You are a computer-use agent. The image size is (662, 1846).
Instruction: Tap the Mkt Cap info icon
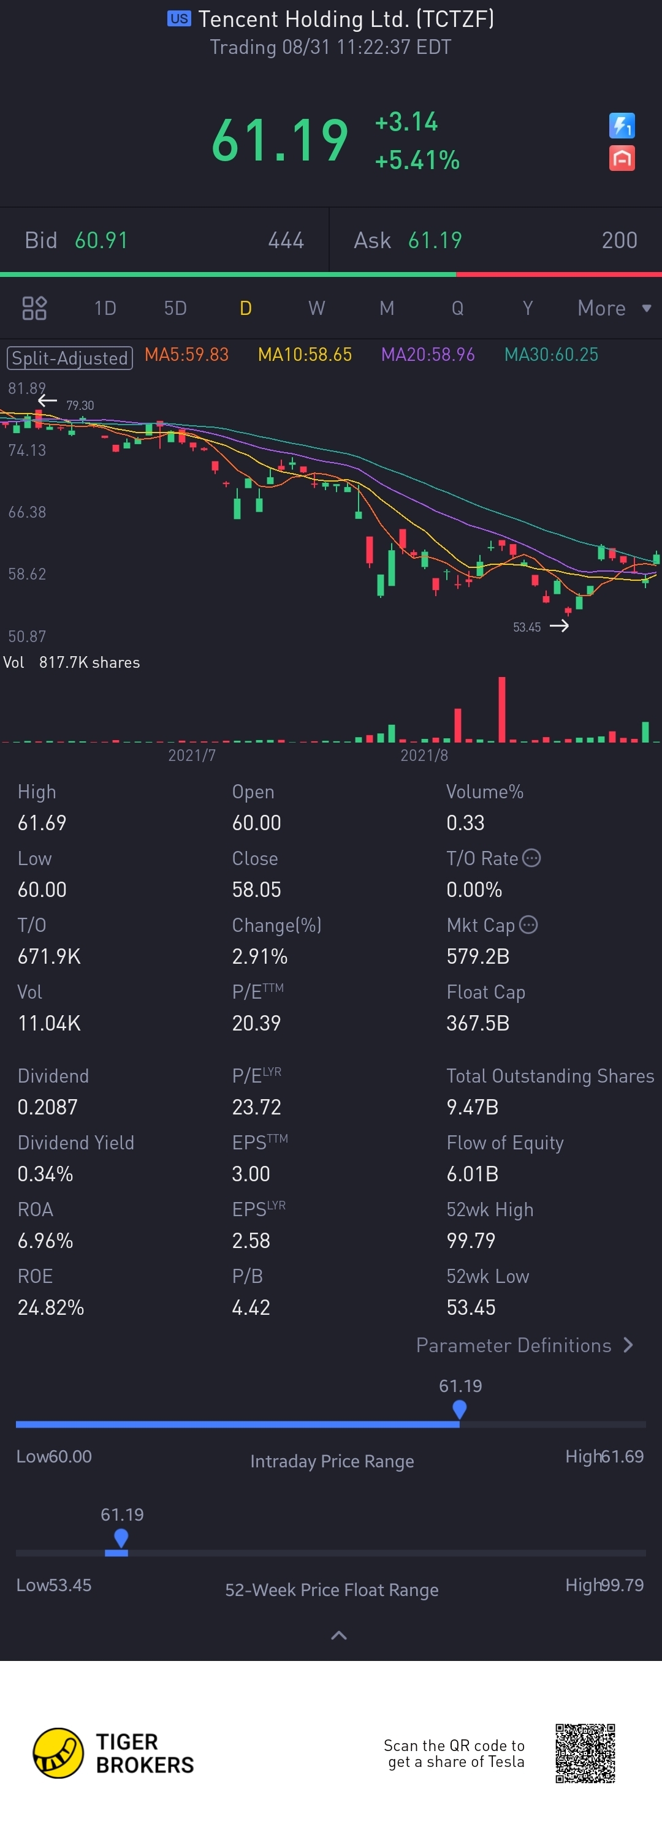pyautogui.click(x=528, y=925)
